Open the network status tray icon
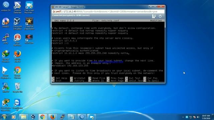The image size is (214, 120). pyautogui.click(x=191, y=117)
